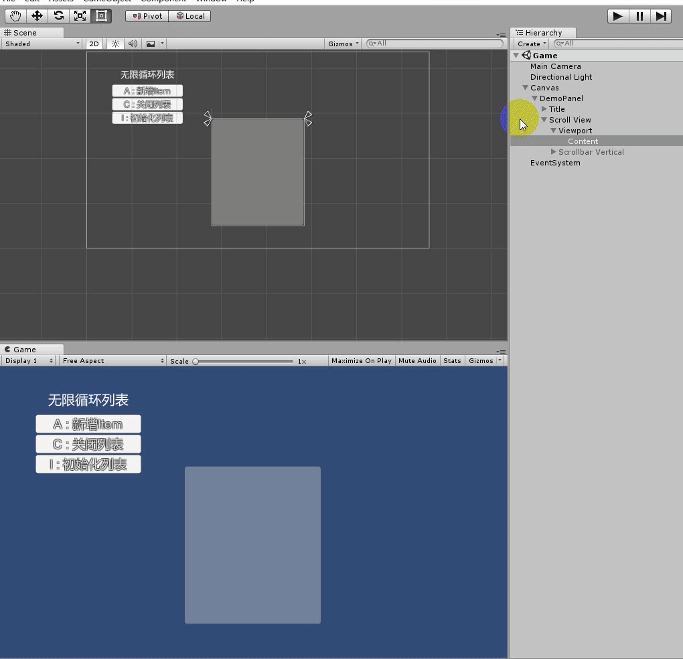The width and height of the screenshot is (683, 659).
Task: Toggle Mute Audio in Game view
Action: pos(417,361)
